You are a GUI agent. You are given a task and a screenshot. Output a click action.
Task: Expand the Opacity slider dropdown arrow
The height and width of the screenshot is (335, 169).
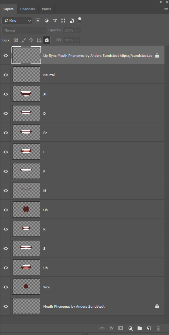coord(78,30)
